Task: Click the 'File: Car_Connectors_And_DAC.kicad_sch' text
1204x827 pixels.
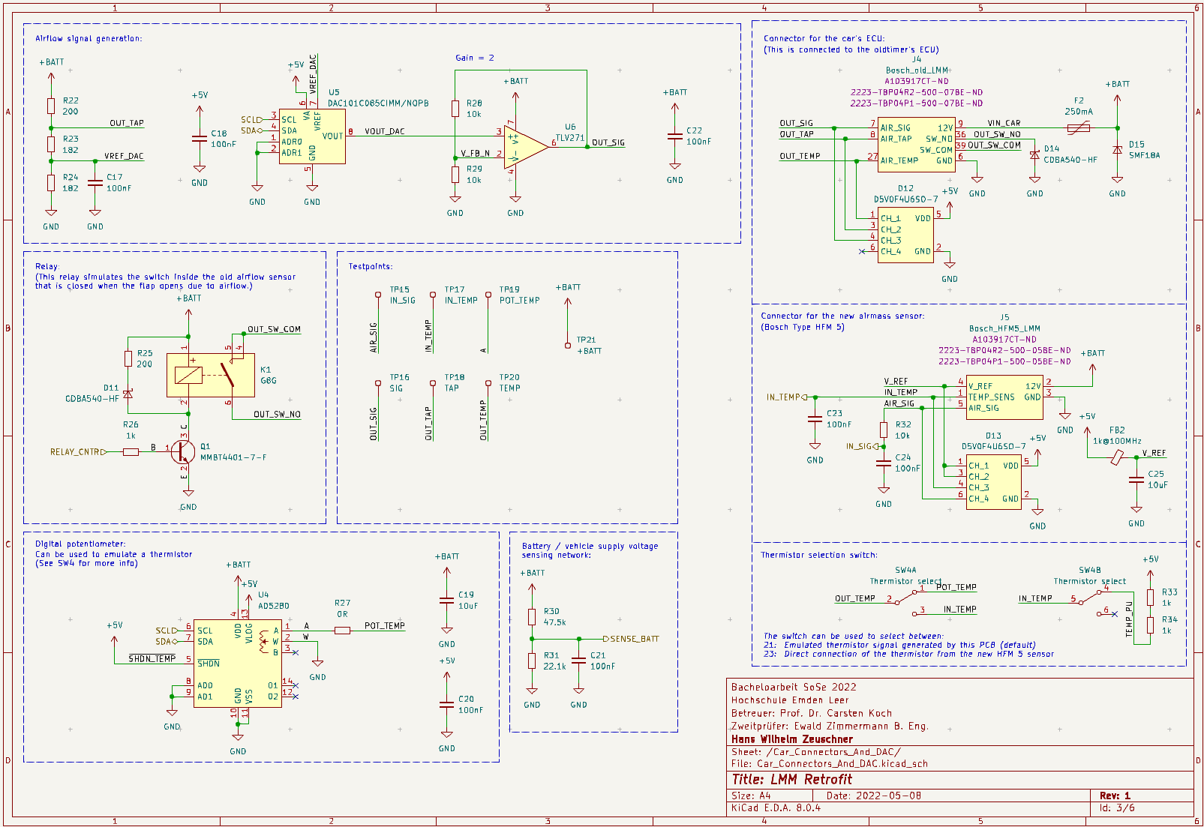Action: 830,764
